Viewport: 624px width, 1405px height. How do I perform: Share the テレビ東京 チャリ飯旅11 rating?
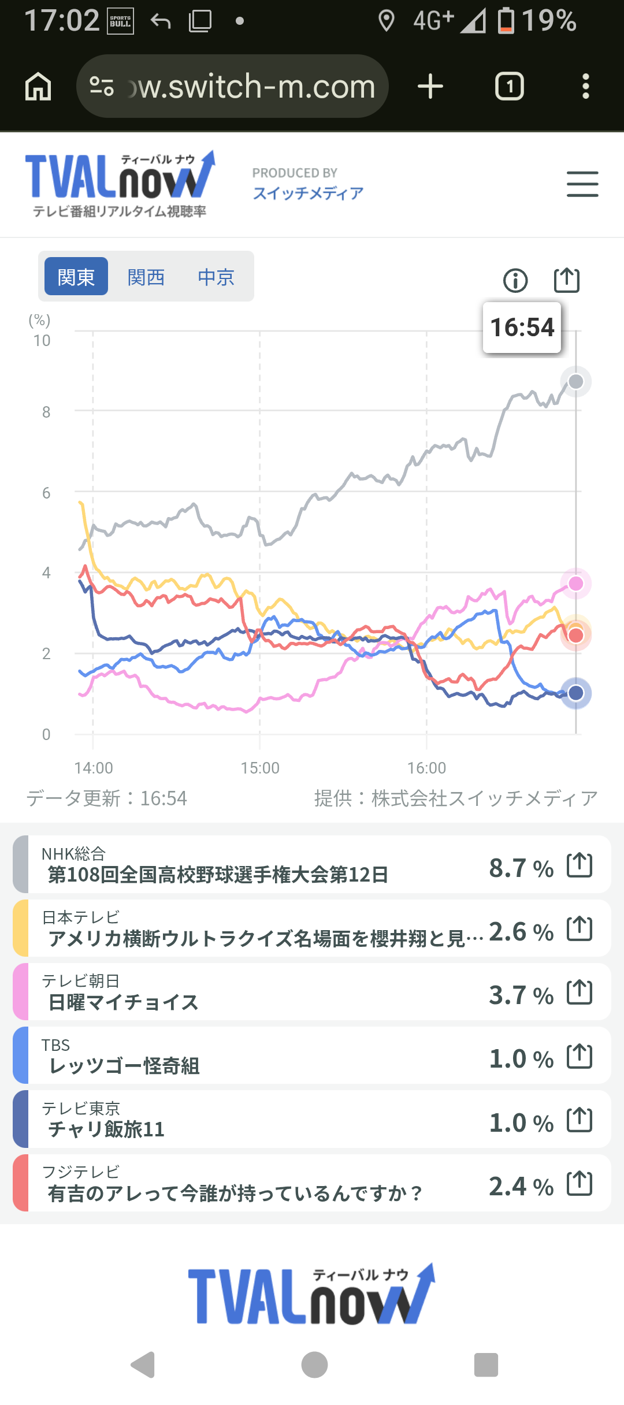580,1120
